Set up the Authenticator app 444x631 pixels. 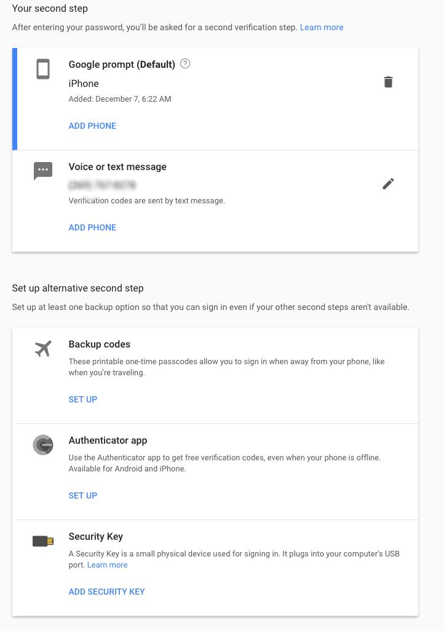[83, 495]
